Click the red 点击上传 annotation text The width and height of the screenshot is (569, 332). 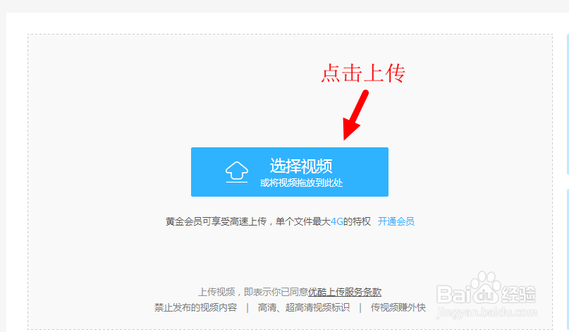363,73
